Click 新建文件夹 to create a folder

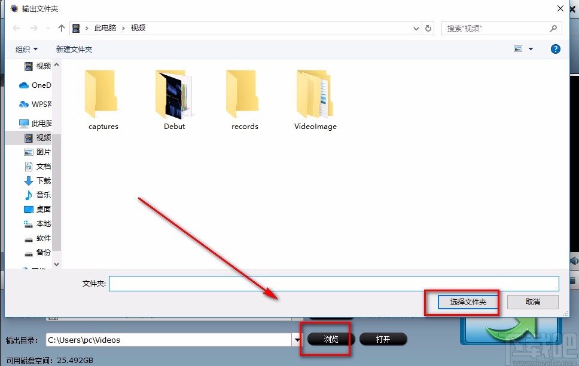74,49
